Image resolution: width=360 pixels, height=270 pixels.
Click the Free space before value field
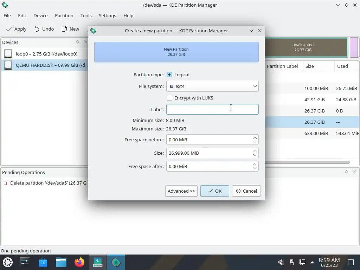(x=209, y=140)
